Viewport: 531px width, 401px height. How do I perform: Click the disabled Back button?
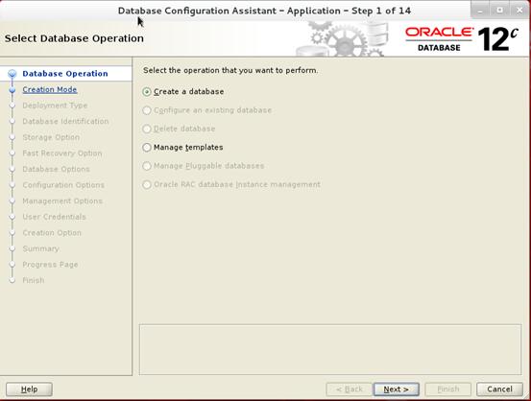pos(350,389)
